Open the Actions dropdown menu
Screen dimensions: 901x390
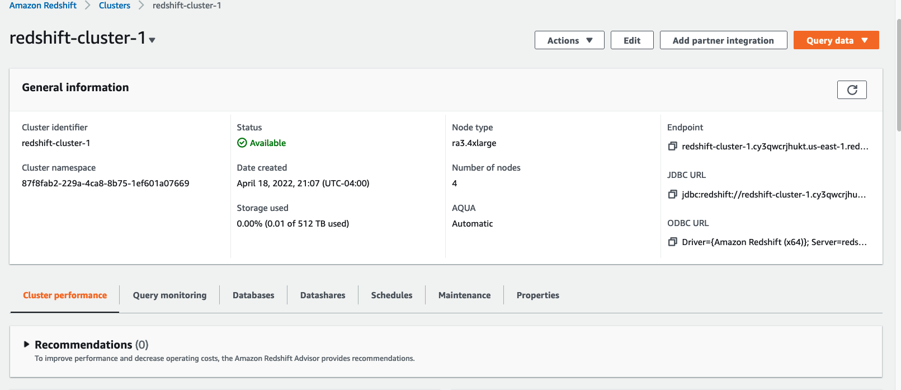(x=569, y=40)
